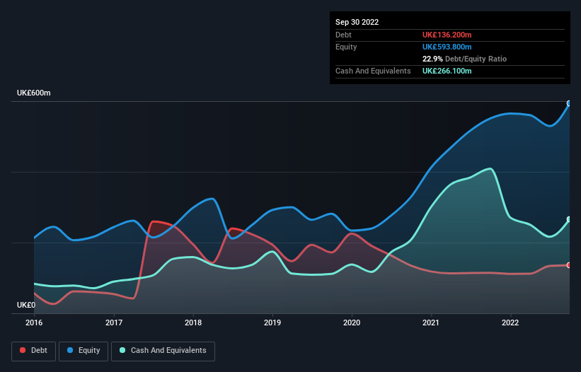Click the 22.9% Debt/Equity Ratio text

pos(465,59)
